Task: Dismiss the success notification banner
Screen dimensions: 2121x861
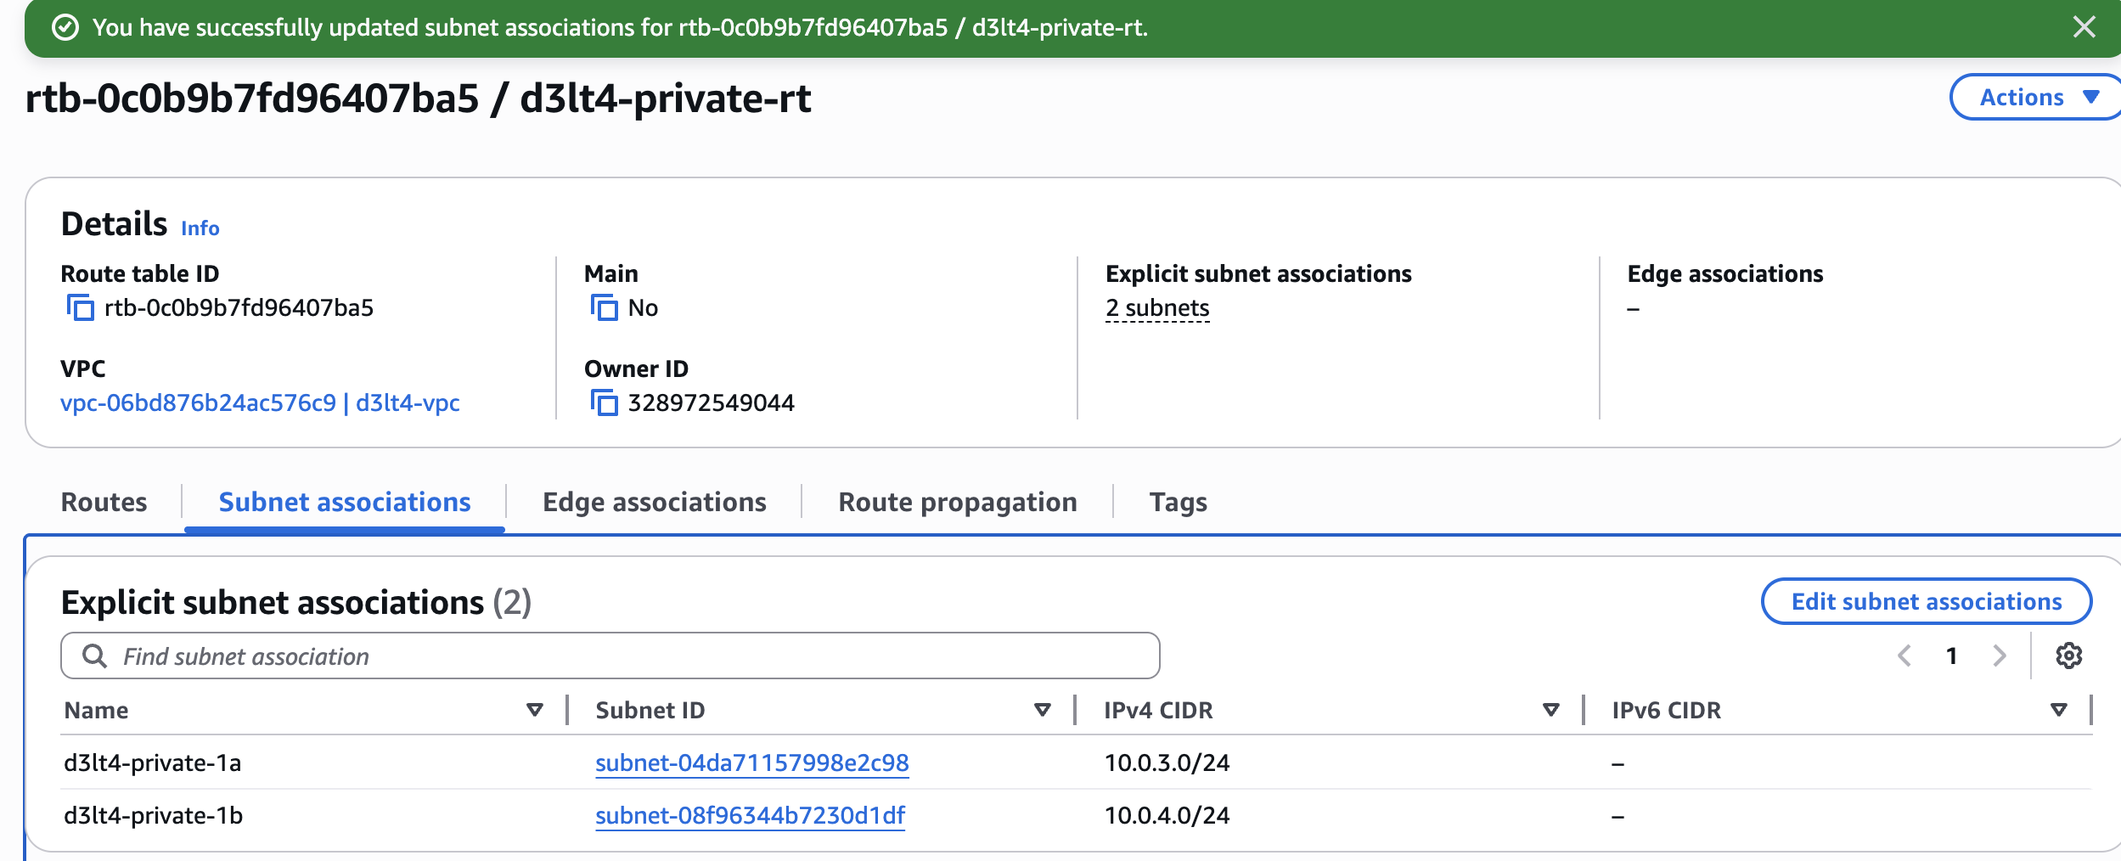Action: (2085, 26)
